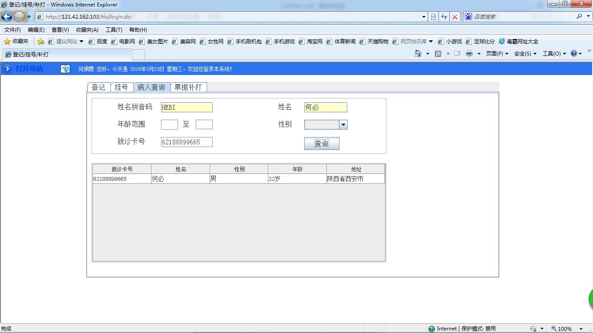Click the print icon on the command bar
Image resolution: width=593 pixels, height=333 pixels.
click(x=469, y=53)
